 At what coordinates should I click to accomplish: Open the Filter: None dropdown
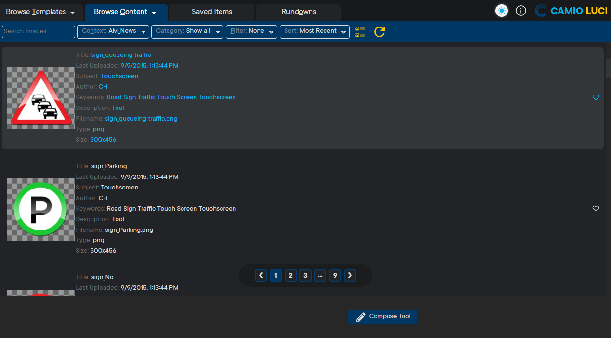pos(251,32)
